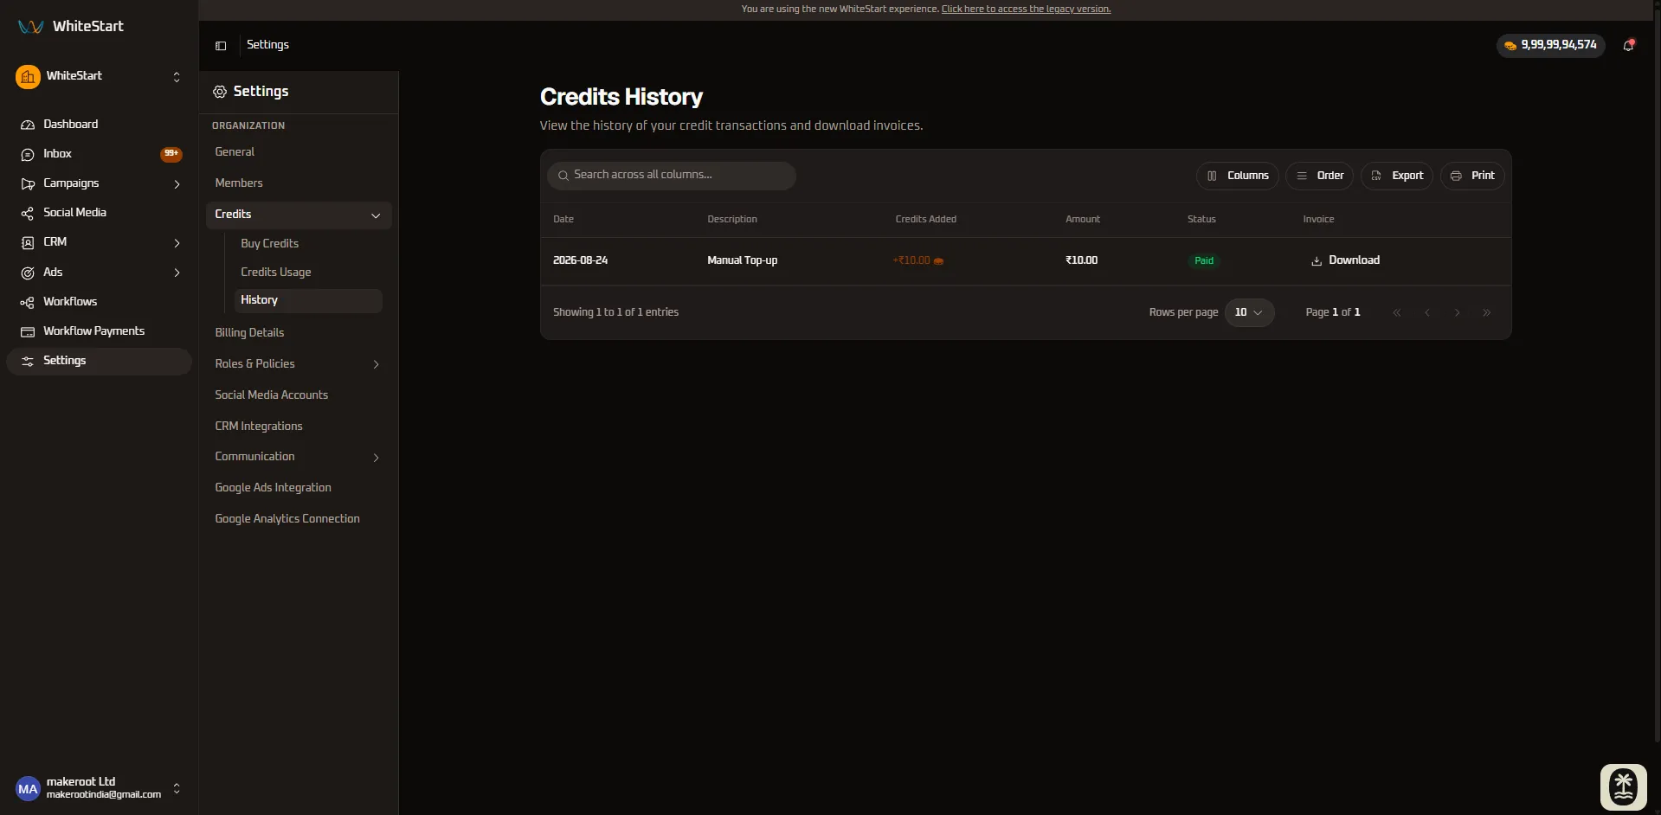This screenshot has height=815, width=1661.
Task: Open Workflow Payments page
Action: 99,331
